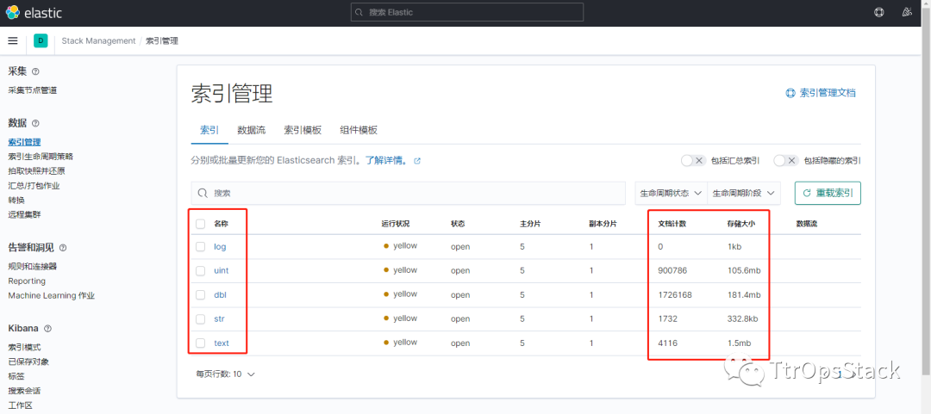
Task: Click the 181.4mb storage size cell
Action: (x=744, y=294)
